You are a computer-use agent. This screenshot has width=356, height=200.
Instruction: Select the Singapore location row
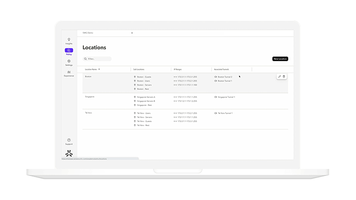(185, 101)
